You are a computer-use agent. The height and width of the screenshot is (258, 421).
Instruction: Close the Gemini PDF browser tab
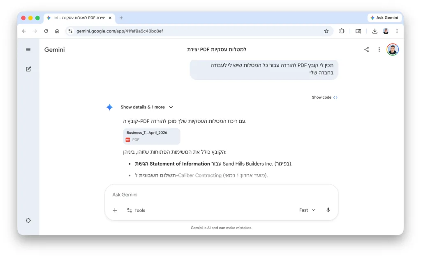(x=110, y=18)
